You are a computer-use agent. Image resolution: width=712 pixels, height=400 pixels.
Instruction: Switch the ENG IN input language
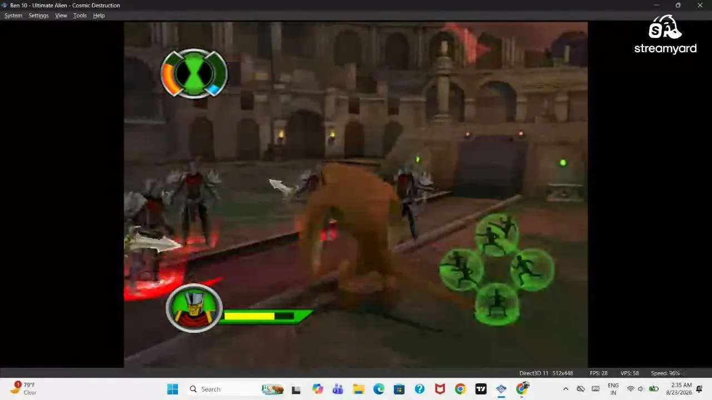click(613, 389)
